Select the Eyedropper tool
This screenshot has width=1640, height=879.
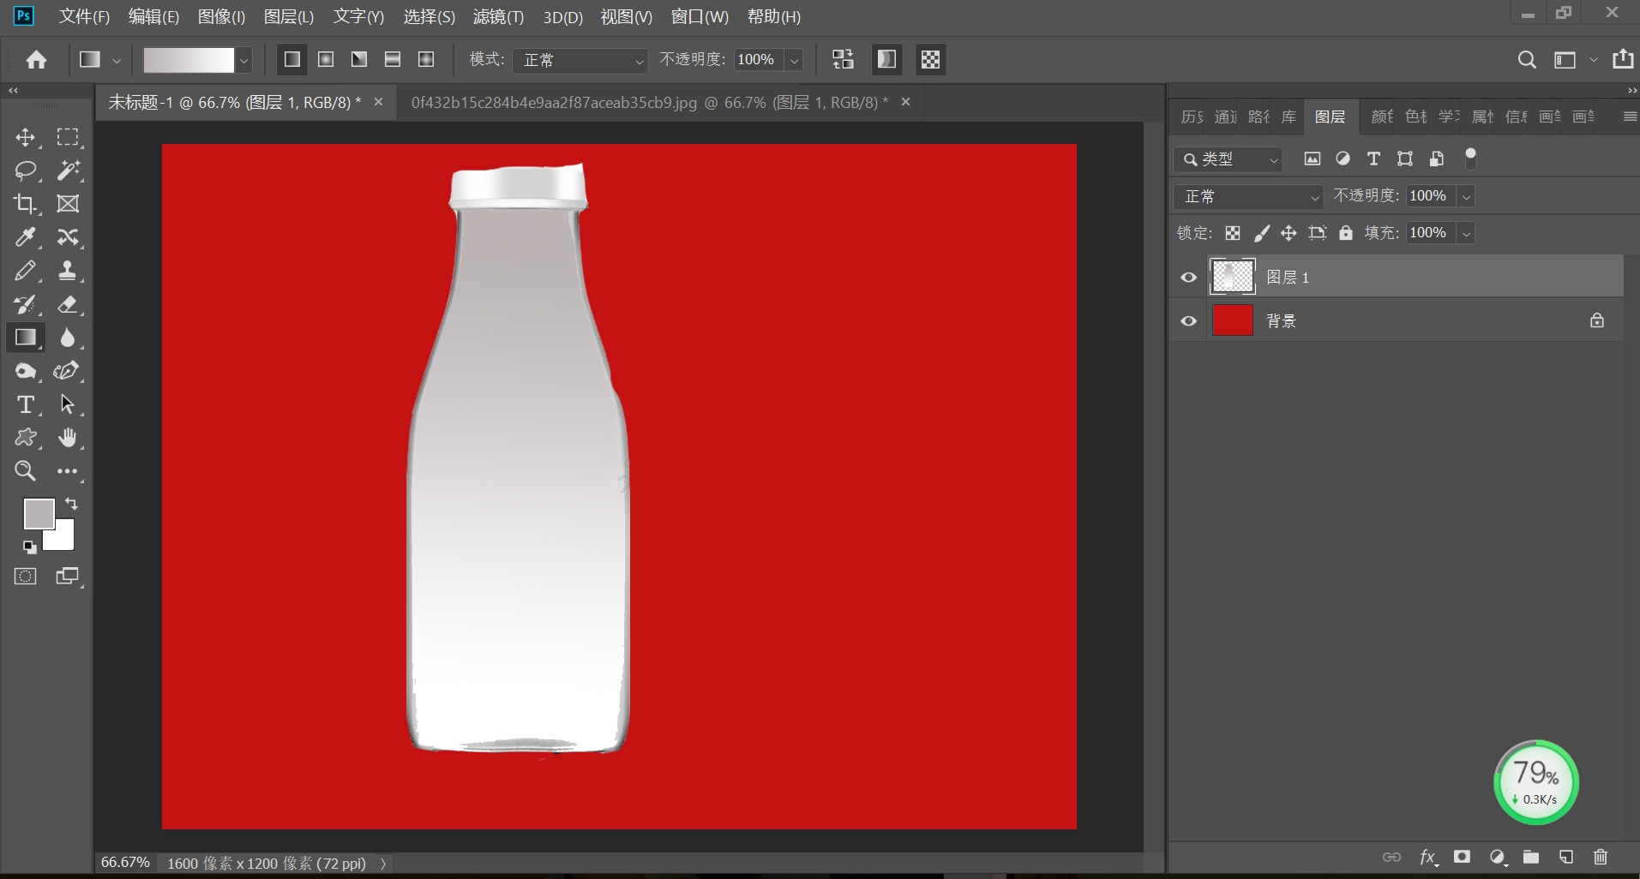[x=25, y=237]
